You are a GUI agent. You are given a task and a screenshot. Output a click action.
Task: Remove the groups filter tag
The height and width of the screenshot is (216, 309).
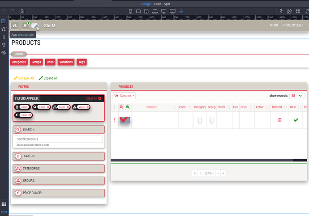pyautogui.click(x=88, y=107)
